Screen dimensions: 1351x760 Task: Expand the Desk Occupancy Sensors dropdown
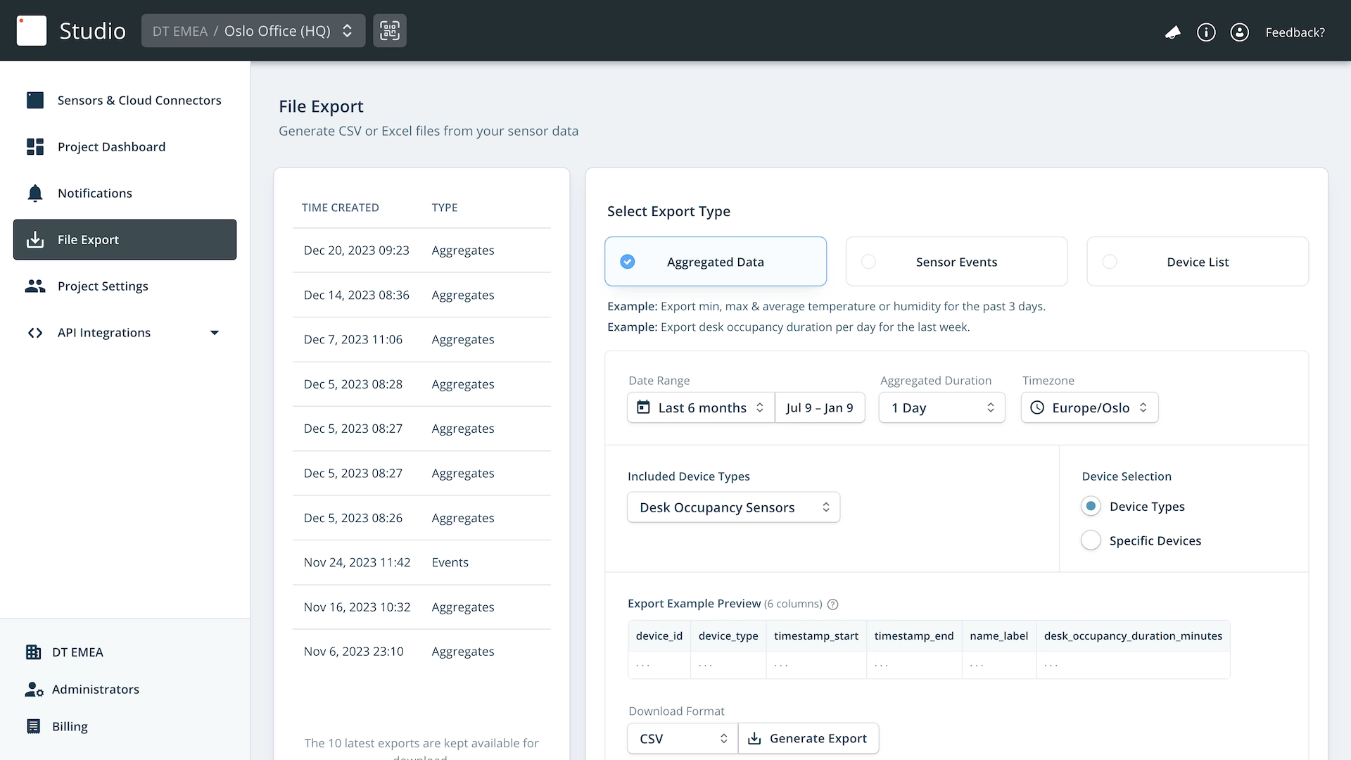coord(733,507)
